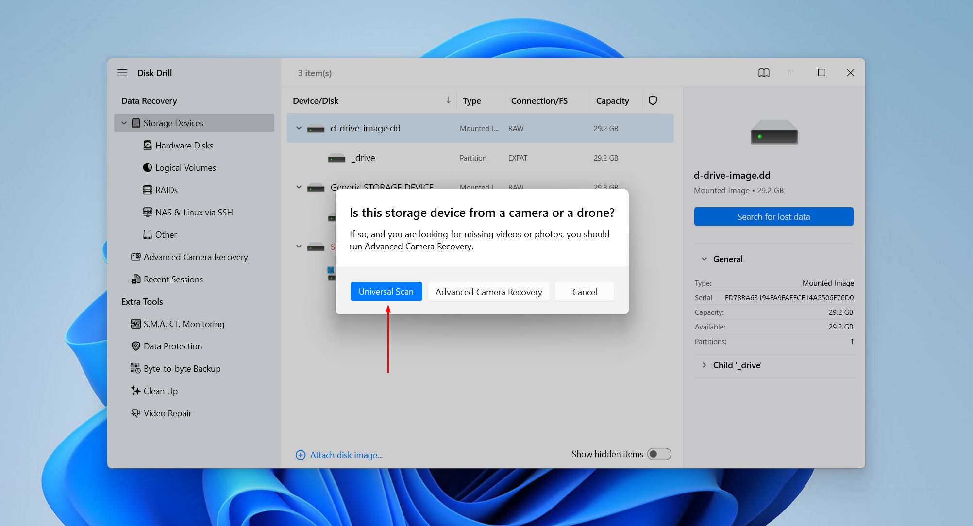Choose Universal Scan in the dialog
The image size is (973, 526).
(386, 292)
